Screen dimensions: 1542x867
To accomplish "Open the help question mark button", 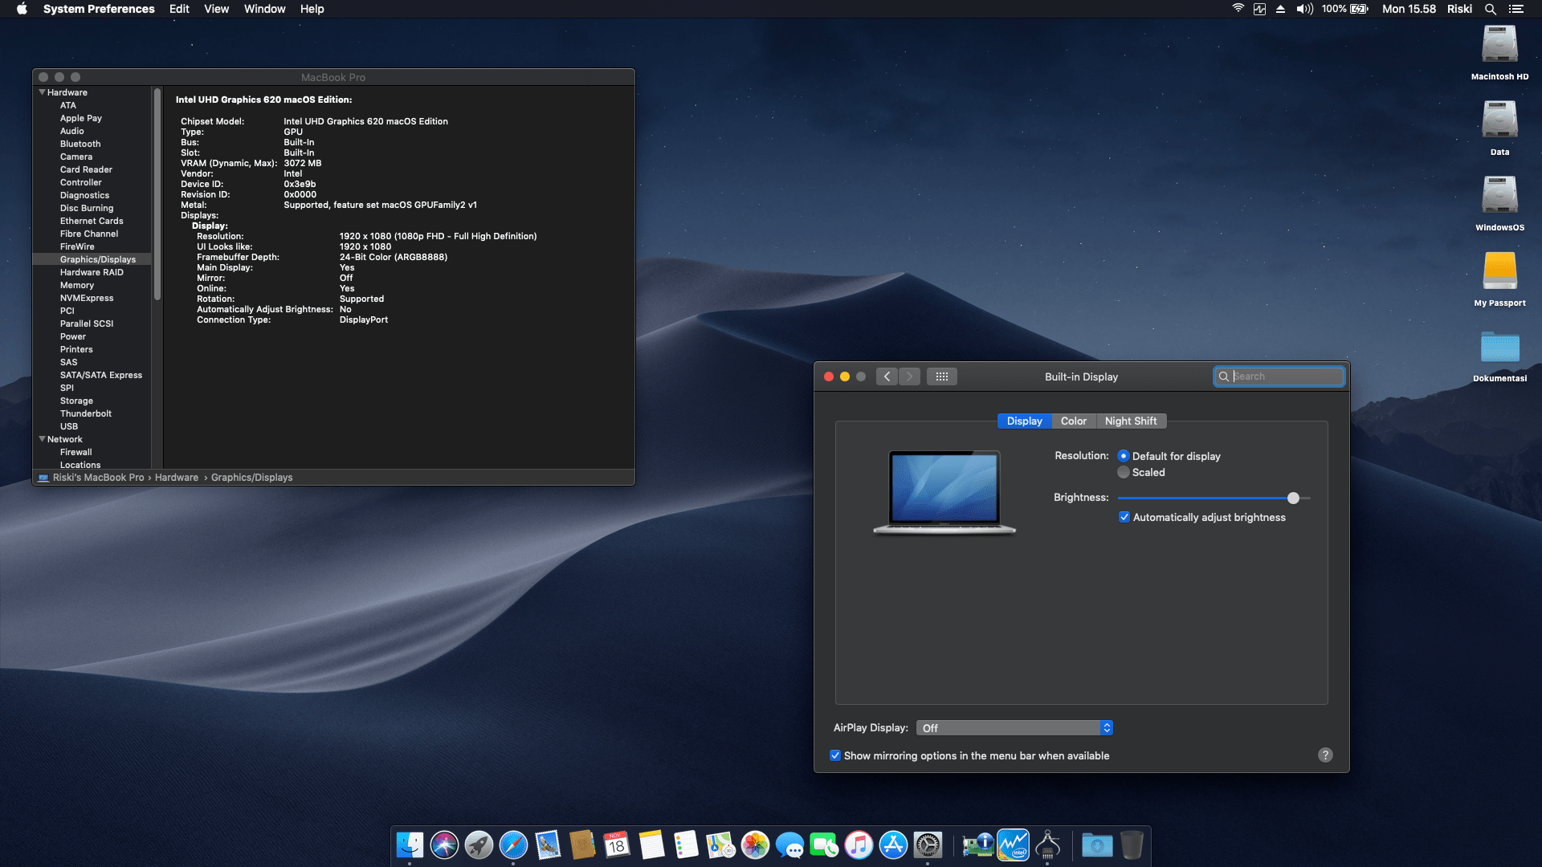I will pyautogui.click(x=1325, y=755).
